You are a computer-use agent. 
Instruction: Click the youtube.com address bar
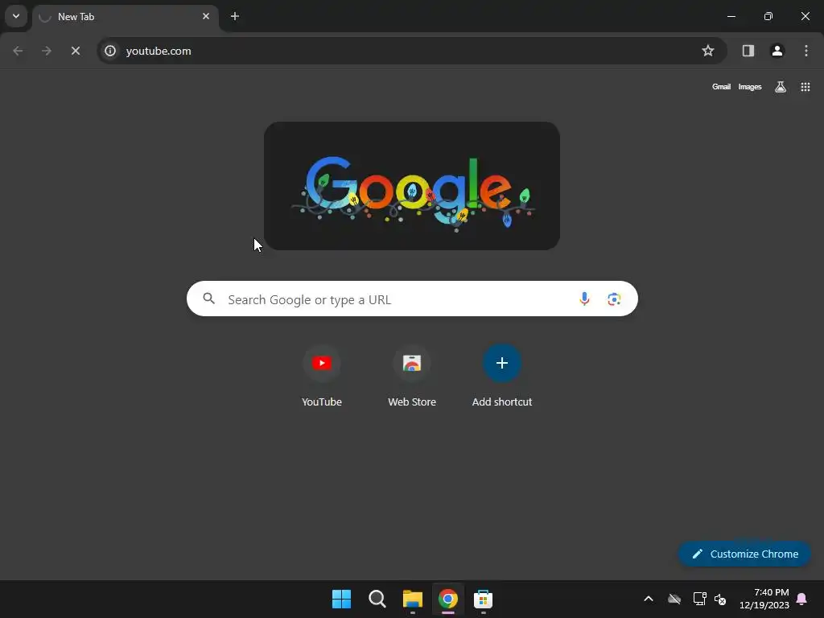point(412,51)
